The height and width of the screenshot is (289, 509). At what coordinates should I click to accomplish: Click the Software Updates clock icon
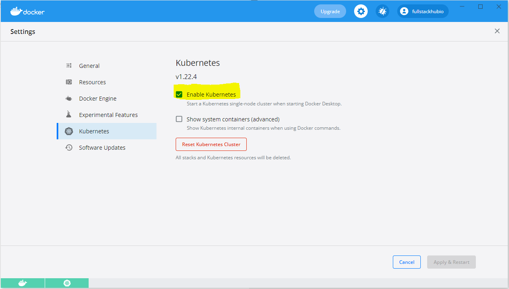[x=69, y=147]
